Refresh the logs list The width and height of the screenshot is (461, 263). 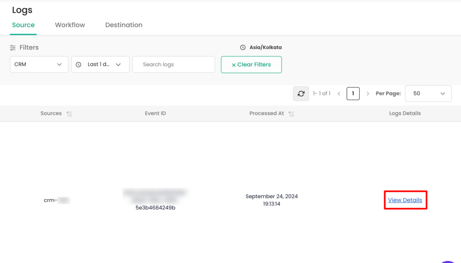[301, 94]
